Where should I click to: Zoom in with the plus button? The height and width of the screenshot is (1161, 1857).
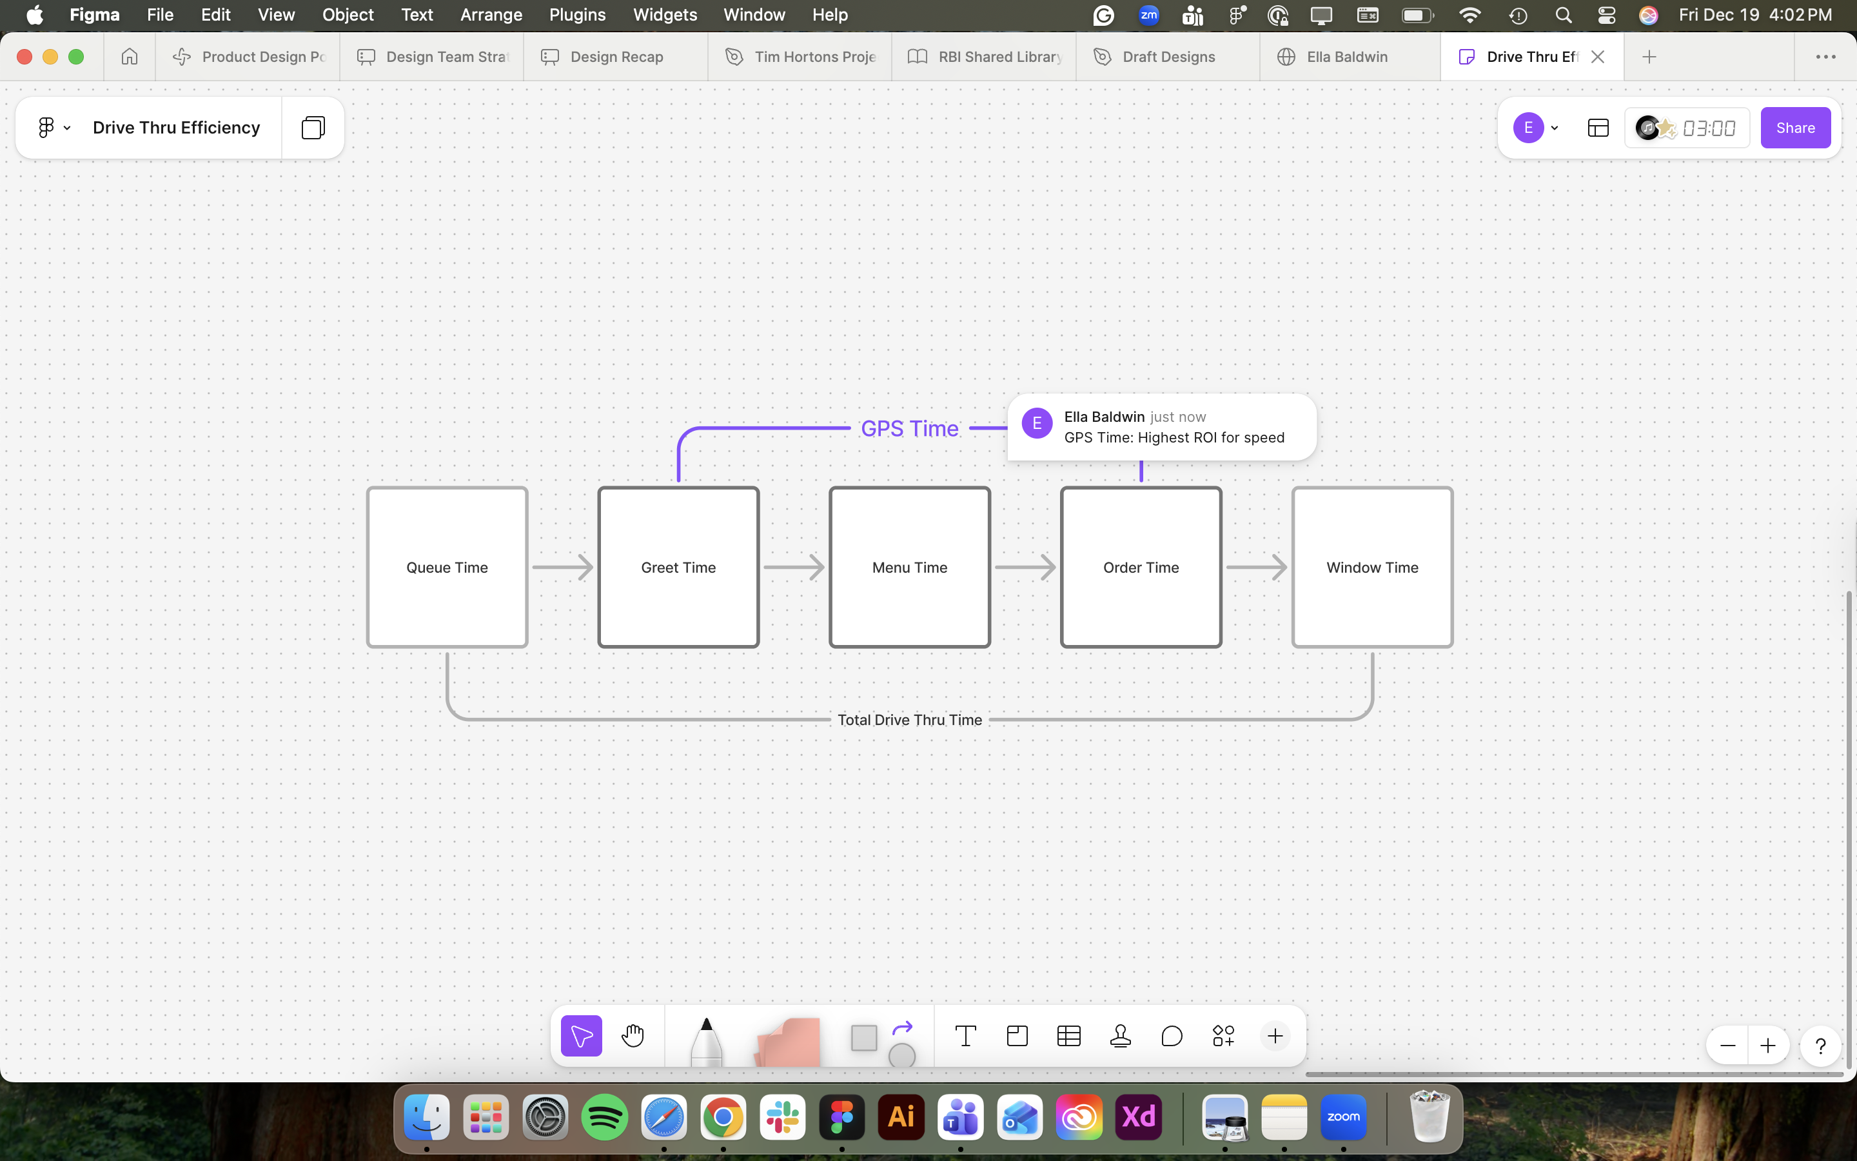click(x=1768, y=1045)
